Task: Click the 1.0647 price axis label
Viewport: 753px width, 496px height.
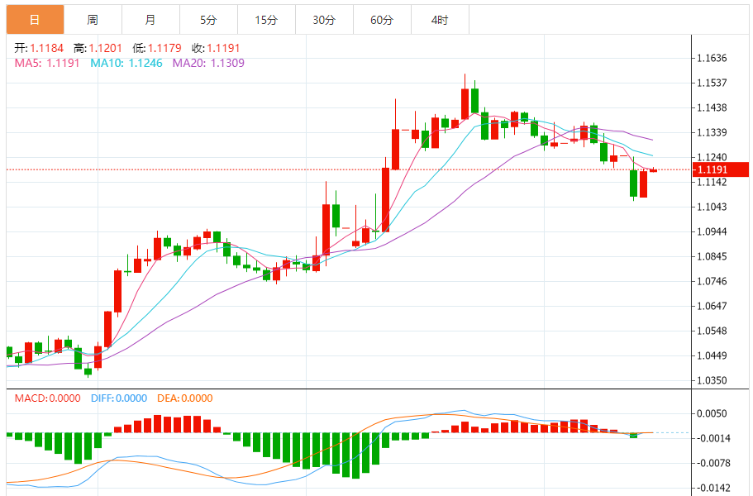Action: point(712,306)
